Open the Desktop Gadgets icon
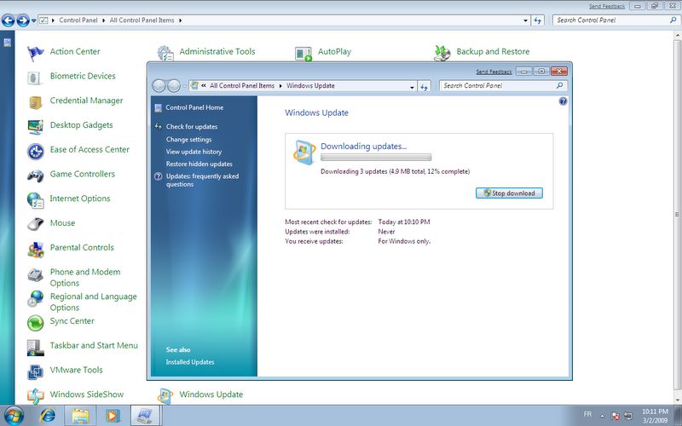 (x=35, y=126)
